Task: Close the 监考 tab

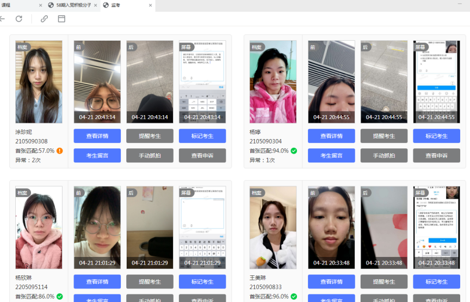Action: pos(150,5)
